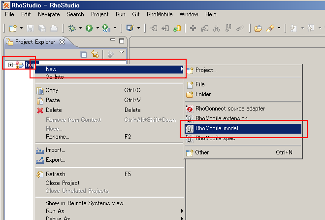Open the Search icon dropdown arrow
The width and height of the screenshot is (325, 220).
click(279, 28)
